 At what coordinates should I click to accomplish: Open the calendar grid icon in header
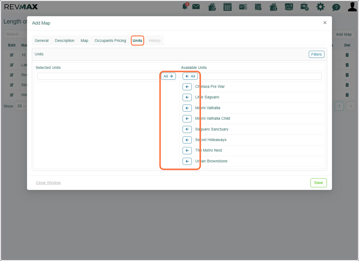click(x=228, y=7)
